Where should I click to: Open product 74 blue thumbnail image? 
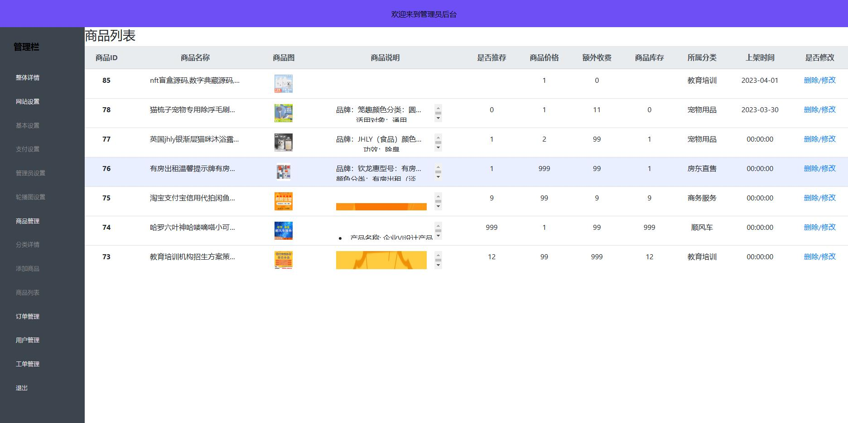[x=284, y=231]
